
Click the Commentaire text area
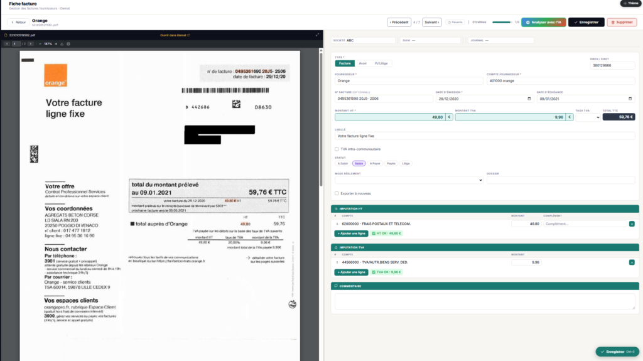click(485, 301)
